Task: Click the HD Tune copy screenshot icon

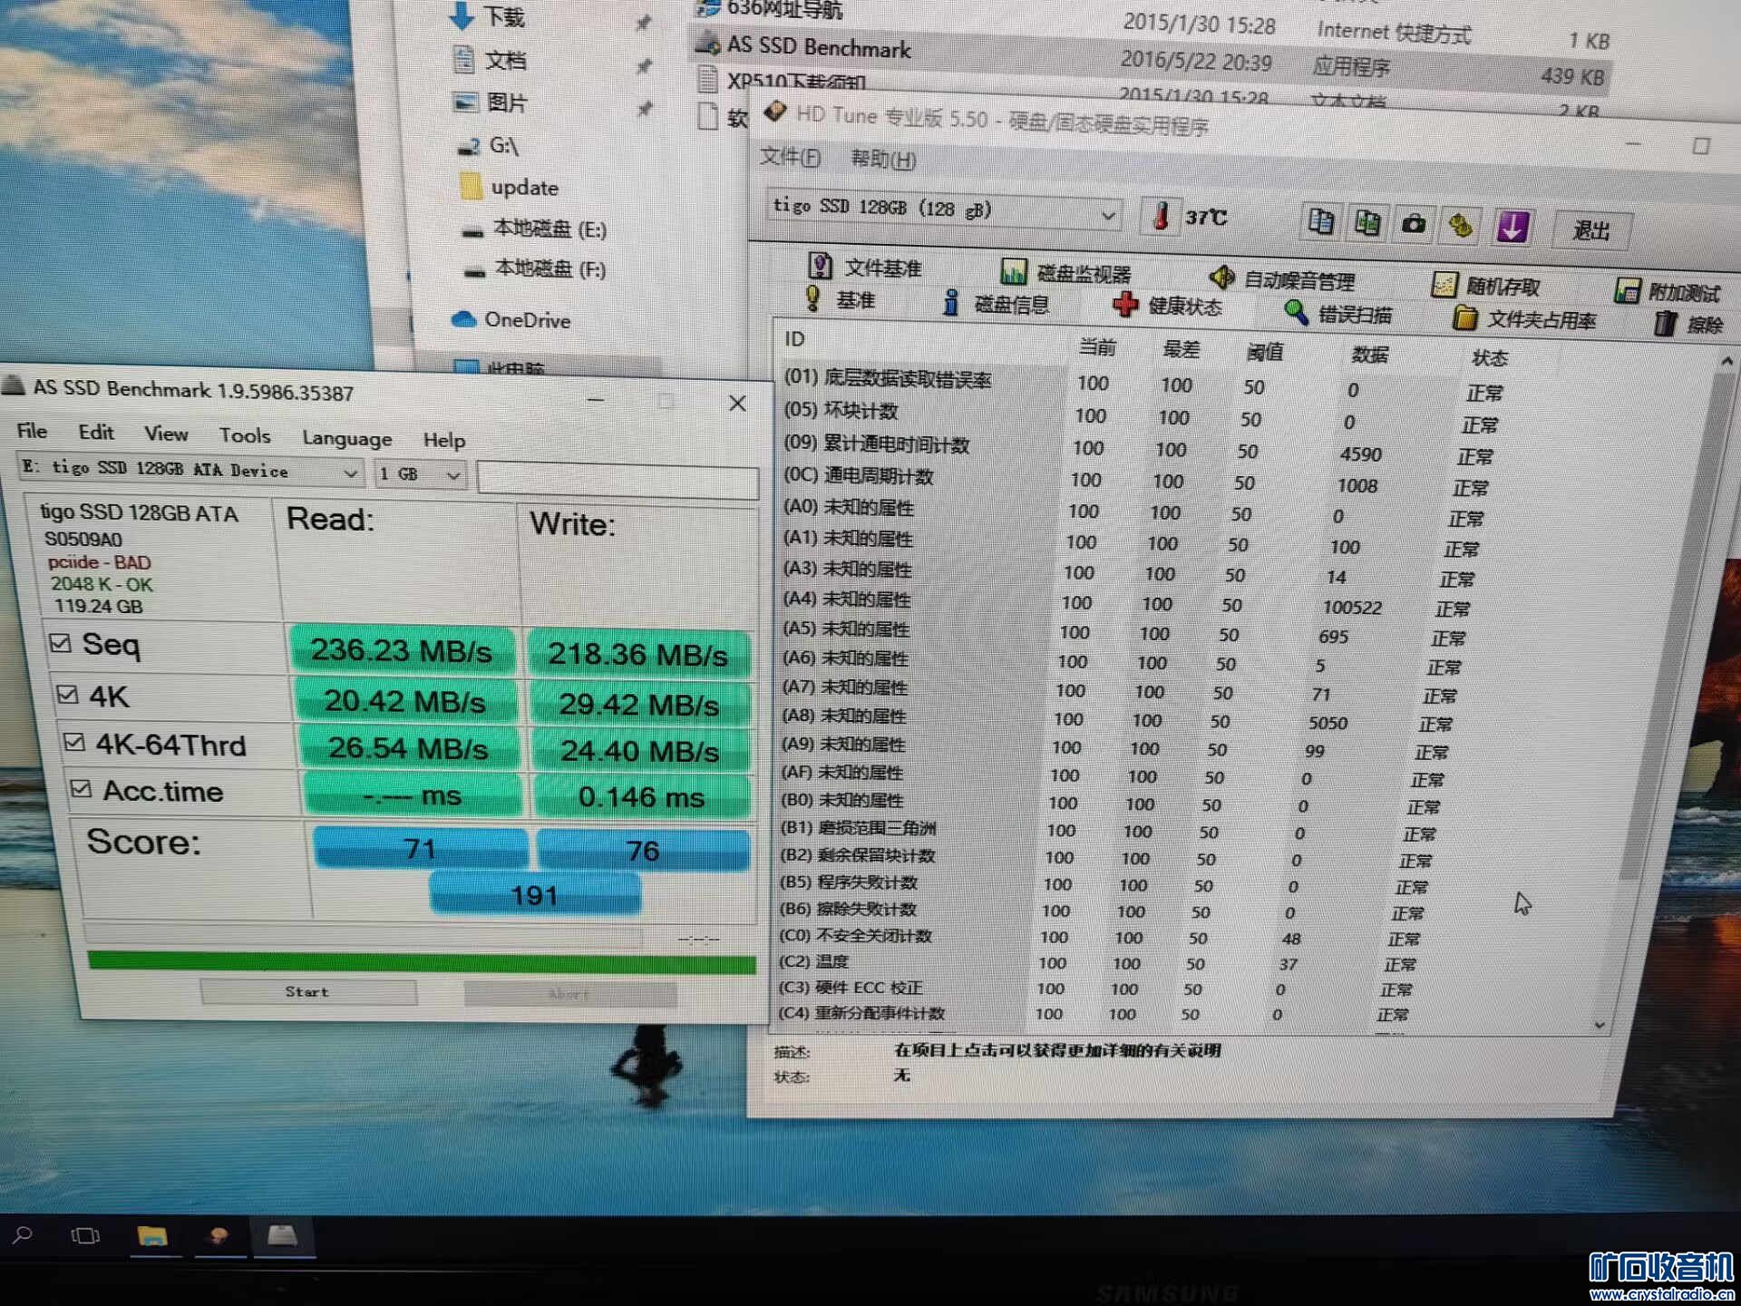Action: point(1367,222)
